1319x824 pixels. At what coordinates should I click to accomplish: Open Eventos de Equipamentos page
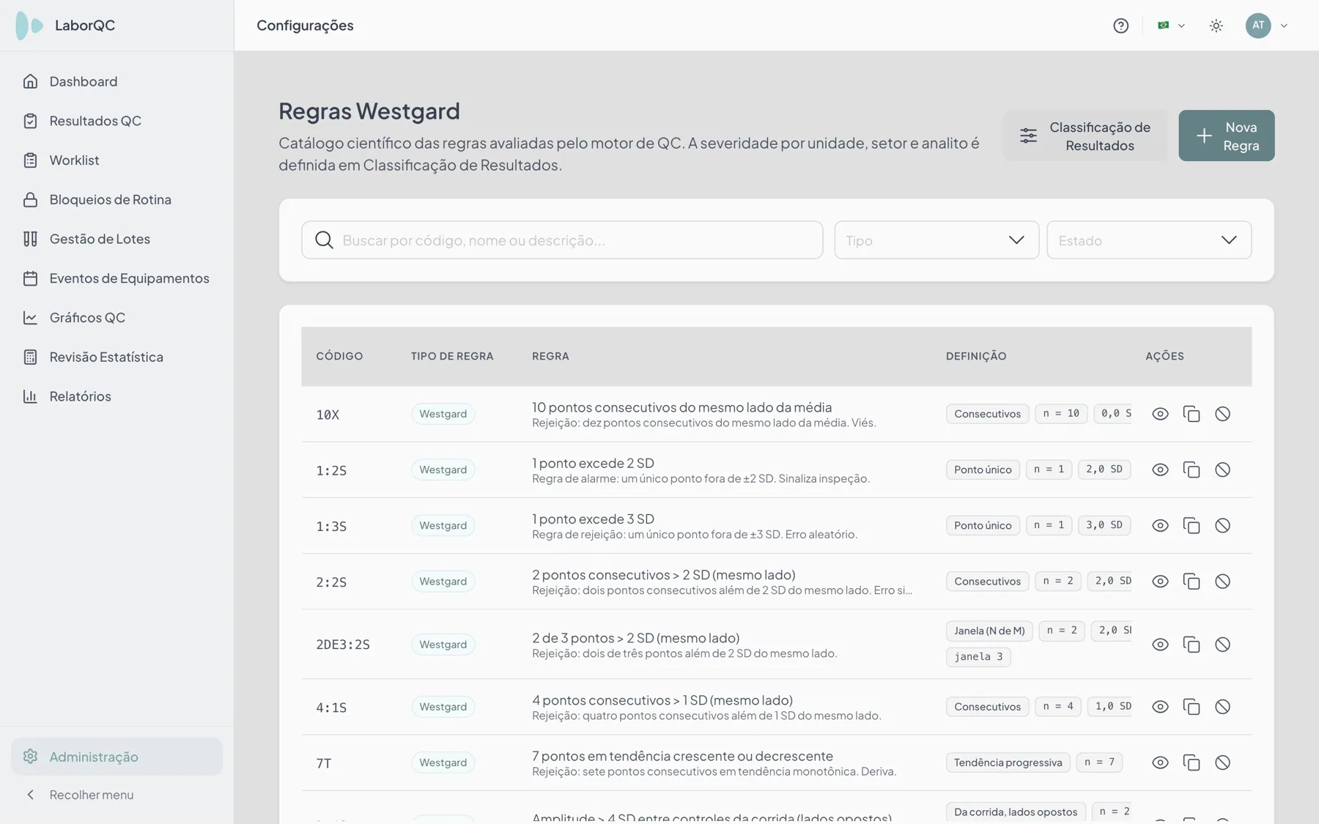tap(117, 278)
